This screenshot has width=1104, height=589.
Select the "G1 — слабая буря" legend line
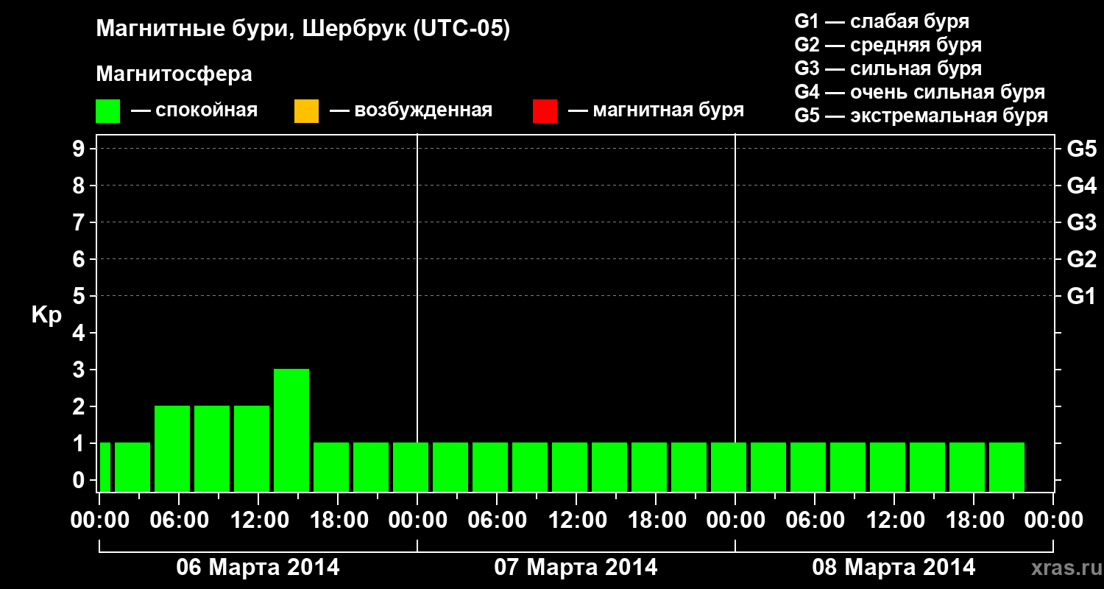(x=882, y=21)
